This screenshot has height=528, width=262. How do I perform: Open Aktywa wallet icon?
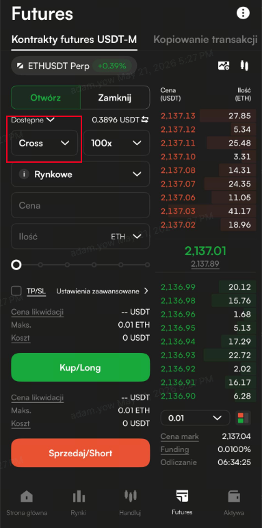pos(234,497)
